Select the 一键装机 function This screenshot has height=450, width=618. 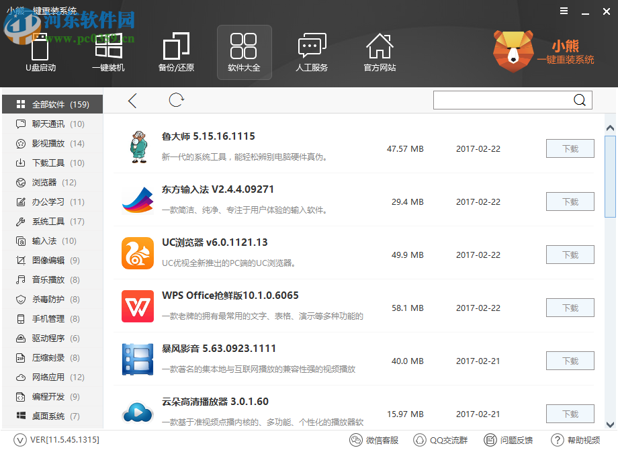(108, 52)
